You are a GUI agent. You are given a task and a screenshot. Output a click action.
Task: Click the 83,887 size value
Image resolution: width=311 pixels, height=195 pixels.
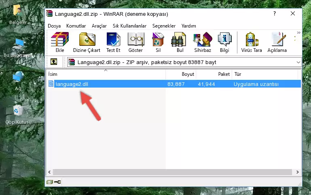(176, 84)
